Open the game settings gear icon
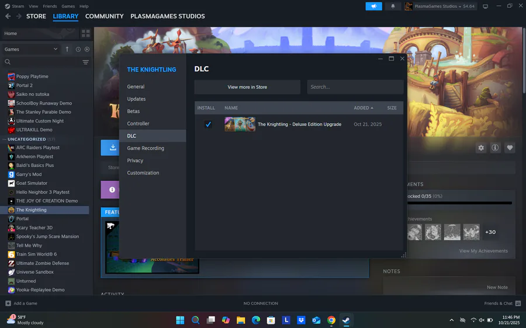The width and height of the screenshot is (526, 328). click(481, 148)
